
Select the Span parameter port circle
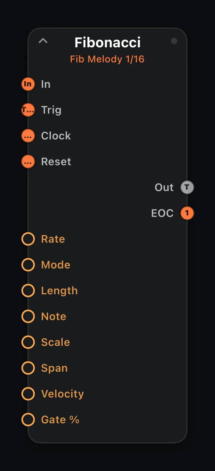[28, 368]
